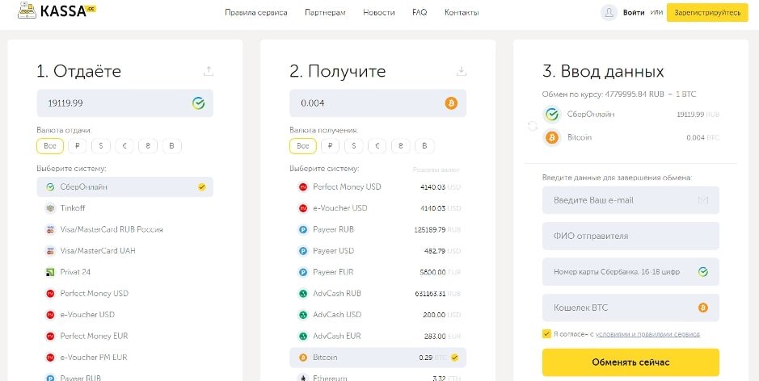Click the Sber icon in the card number field
Screen dimensions: 759x381
tap(703, 272)
